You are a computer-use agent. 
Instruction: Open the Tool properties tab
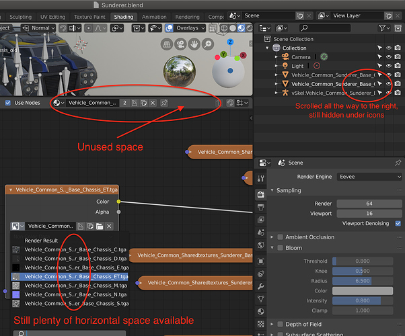(260, 179)
